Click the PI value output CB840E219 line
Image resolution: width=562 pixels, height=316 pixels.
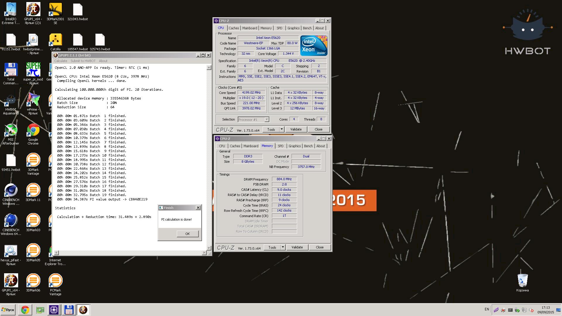pyautogui.click(x=102, y=199)
